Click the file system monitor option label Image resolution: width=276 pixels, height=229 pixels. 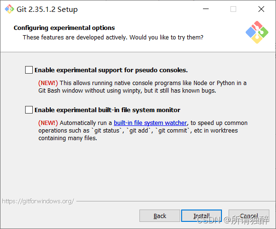pos(107,110)
